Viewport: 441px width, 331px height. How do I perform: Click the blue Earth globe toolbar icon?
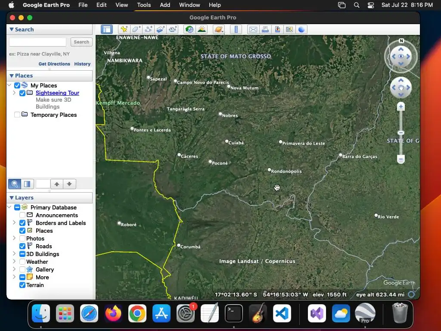coord(301,29)
